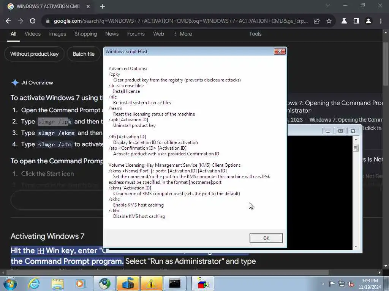Open Google search Tools
The height and width of the screenshot is (291, 389).
point(255,34)
